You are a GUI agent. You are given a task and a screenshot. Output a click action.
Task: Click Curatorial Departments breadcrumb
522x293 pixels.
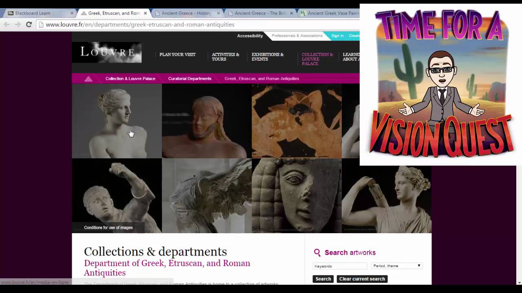(x=190, y=79)
